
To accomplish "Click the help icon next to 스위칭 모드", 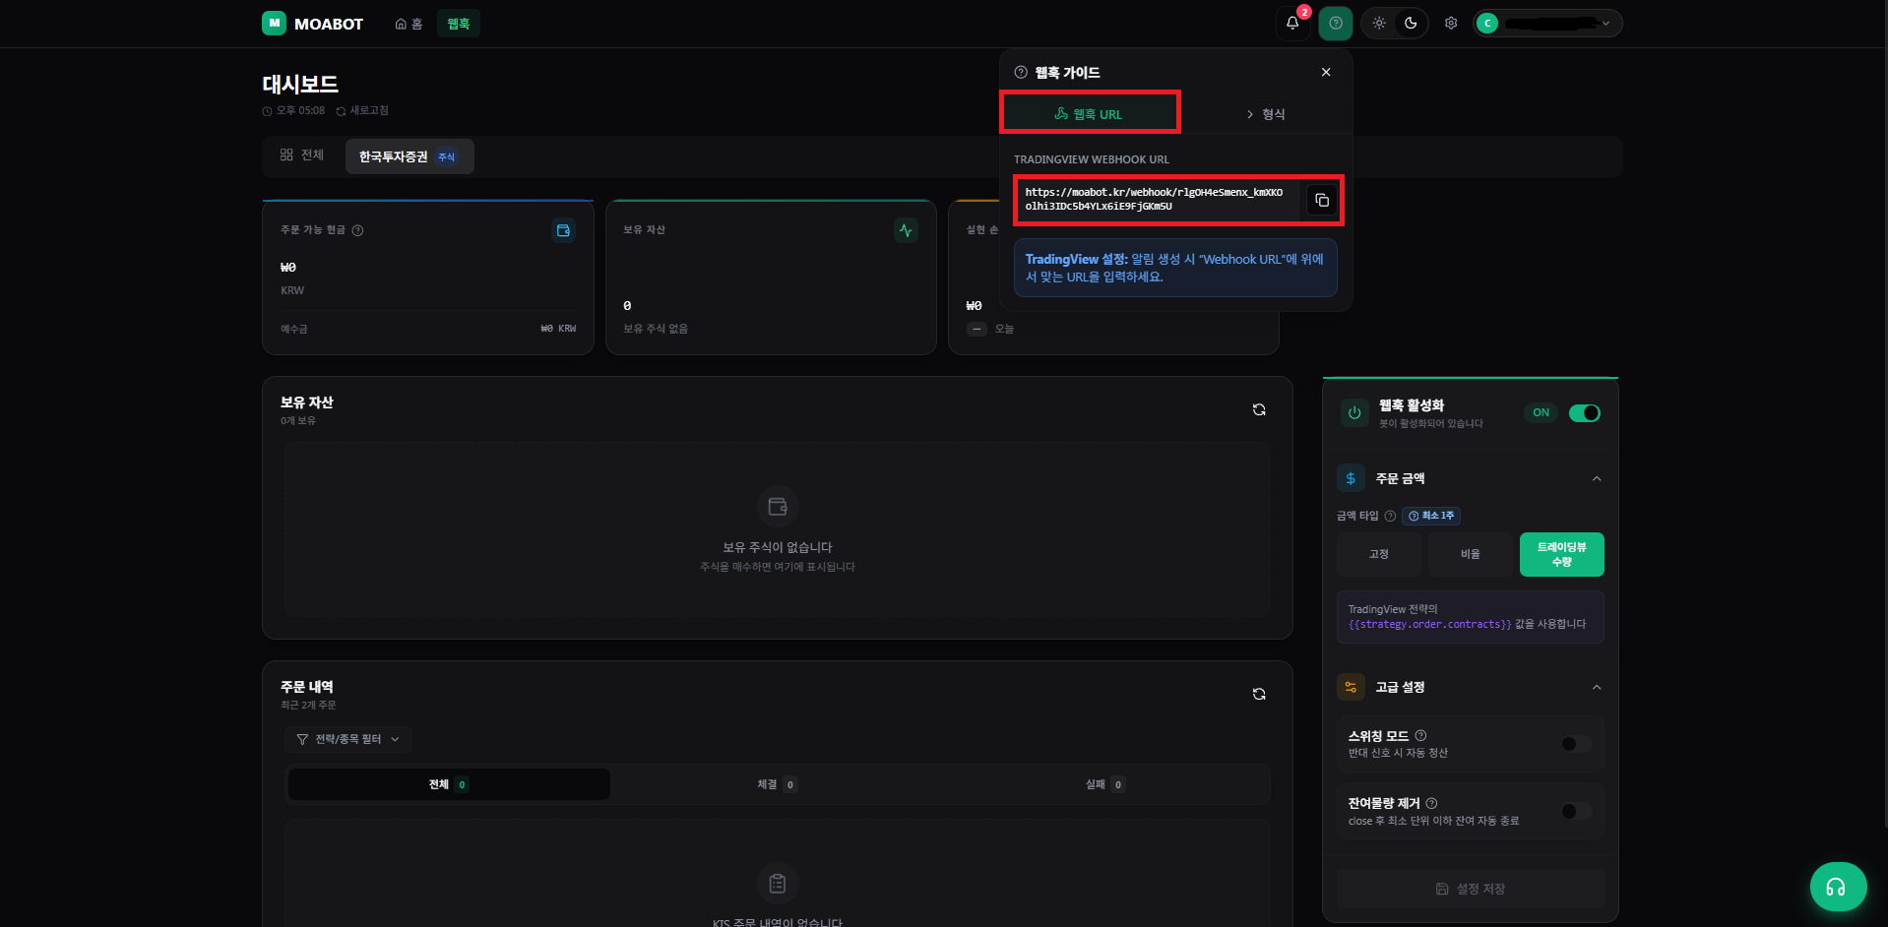I will tap(1420, 735).
